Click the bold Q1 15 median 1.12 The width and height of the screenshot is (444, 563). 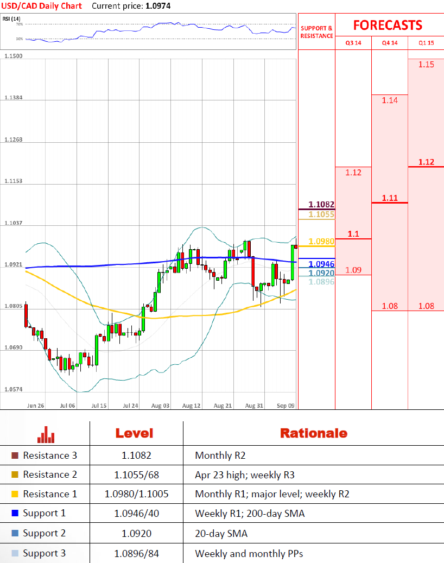(426, 162)
